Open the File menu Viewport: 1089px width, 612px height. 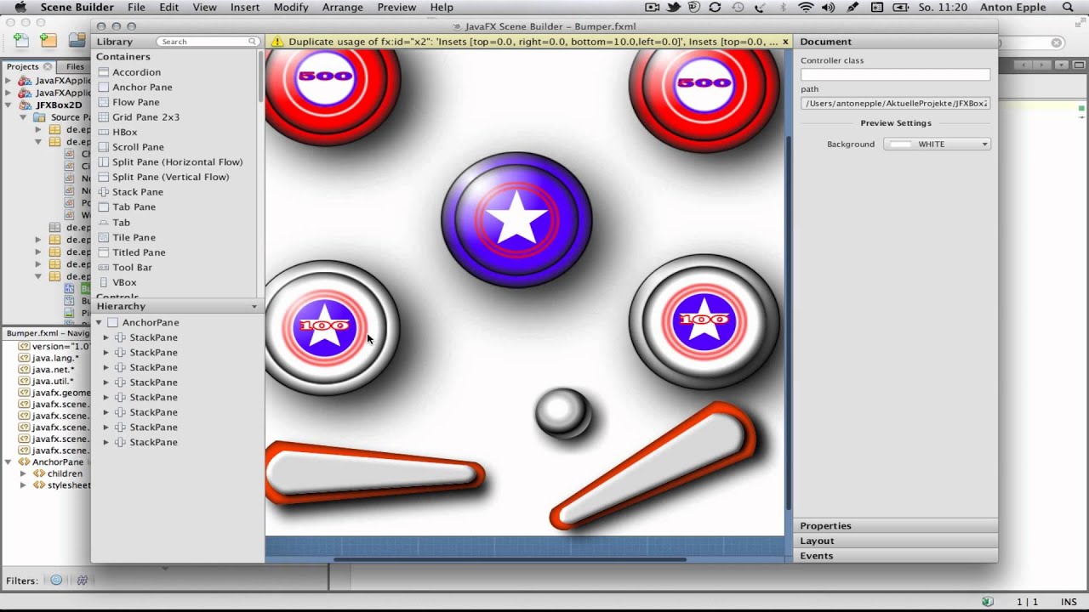click(136, 8)
